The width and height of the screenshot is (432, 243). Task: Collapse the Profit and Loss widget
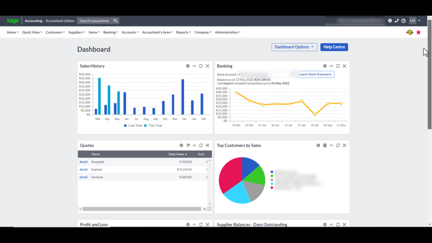pyautogui.click(x=194, y=224)
